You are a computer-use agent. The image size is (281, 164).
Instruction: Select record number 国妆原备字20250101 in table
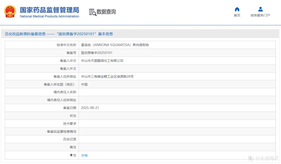[97, 53]
